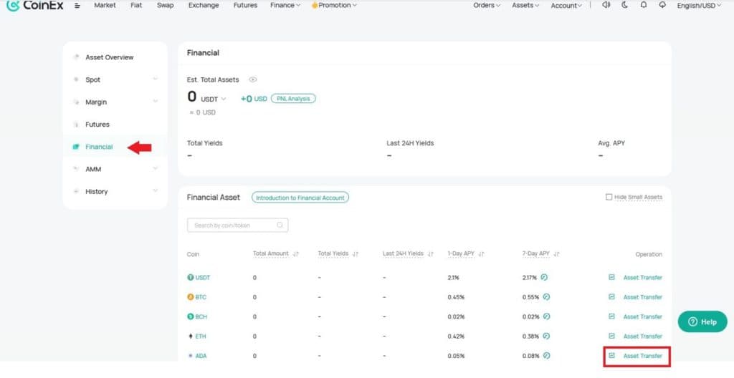Open ETH 7-Day APY chart icon
Viewport: 734px width, 378px height.
546,336
